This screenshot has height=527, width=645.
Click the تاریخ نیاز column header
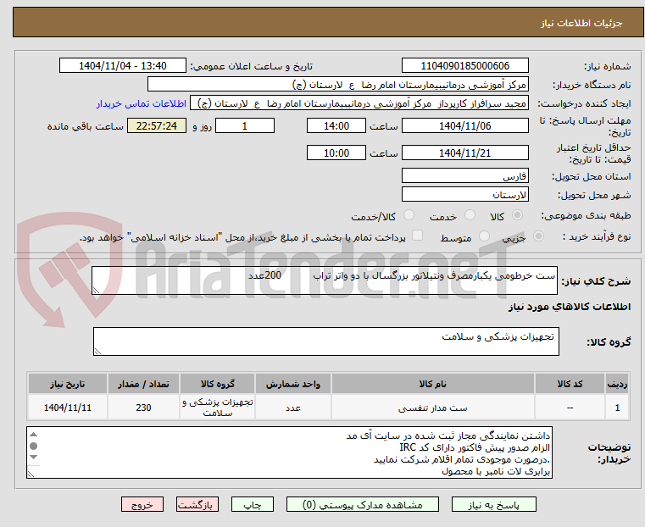[x=68, y=384]
